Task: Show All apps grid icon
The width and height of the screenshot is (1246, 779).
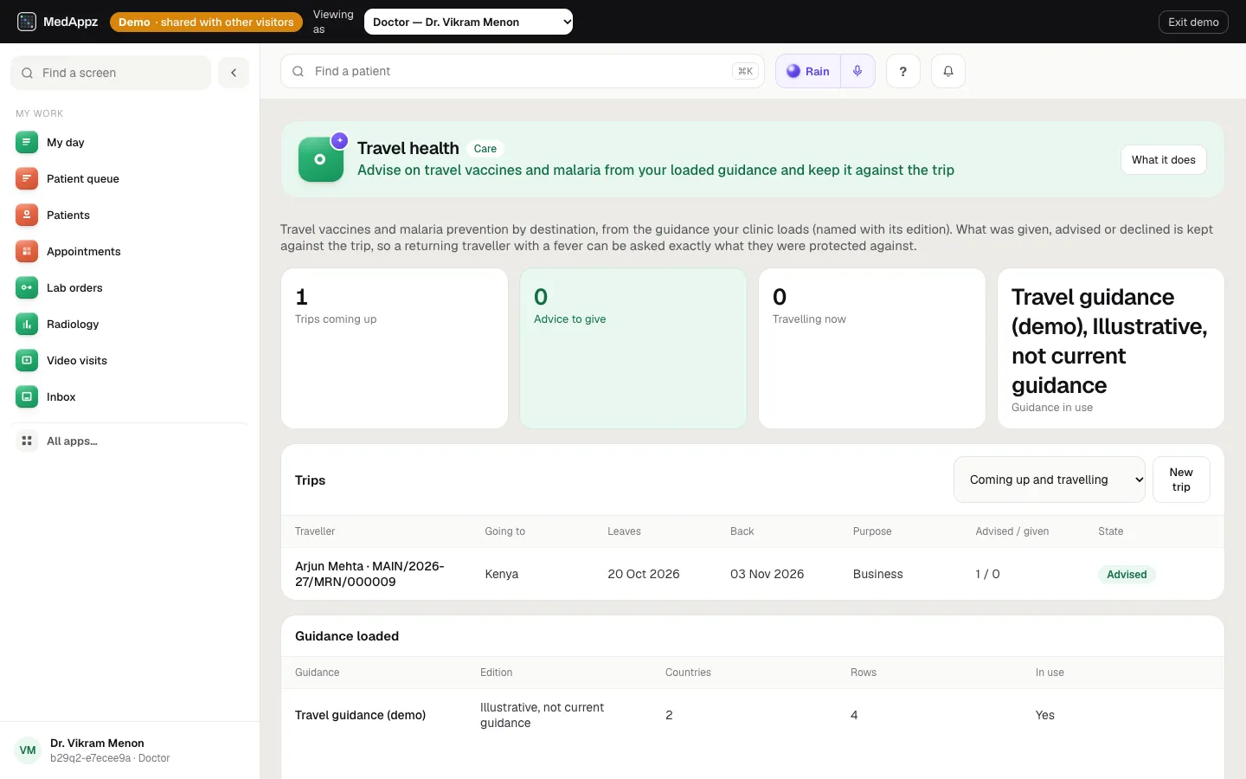Action: (x=27, y=441)
